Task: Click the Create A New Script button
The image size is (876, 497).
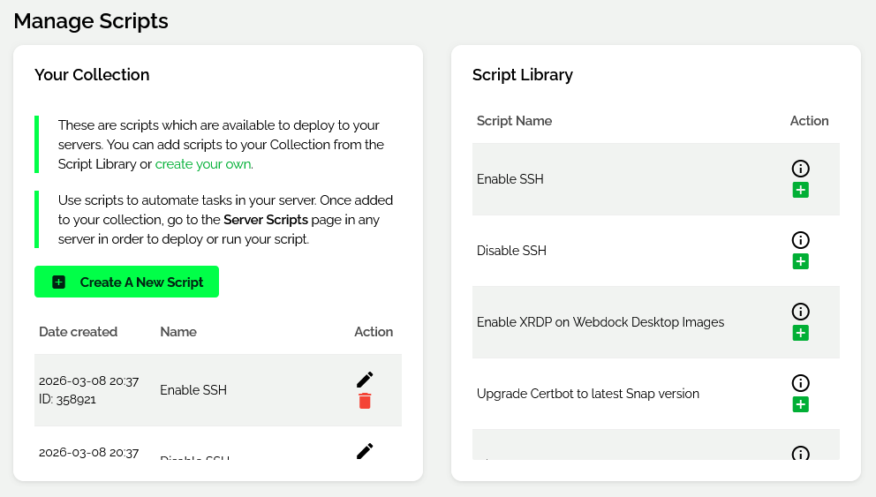Action: (127, 282)
